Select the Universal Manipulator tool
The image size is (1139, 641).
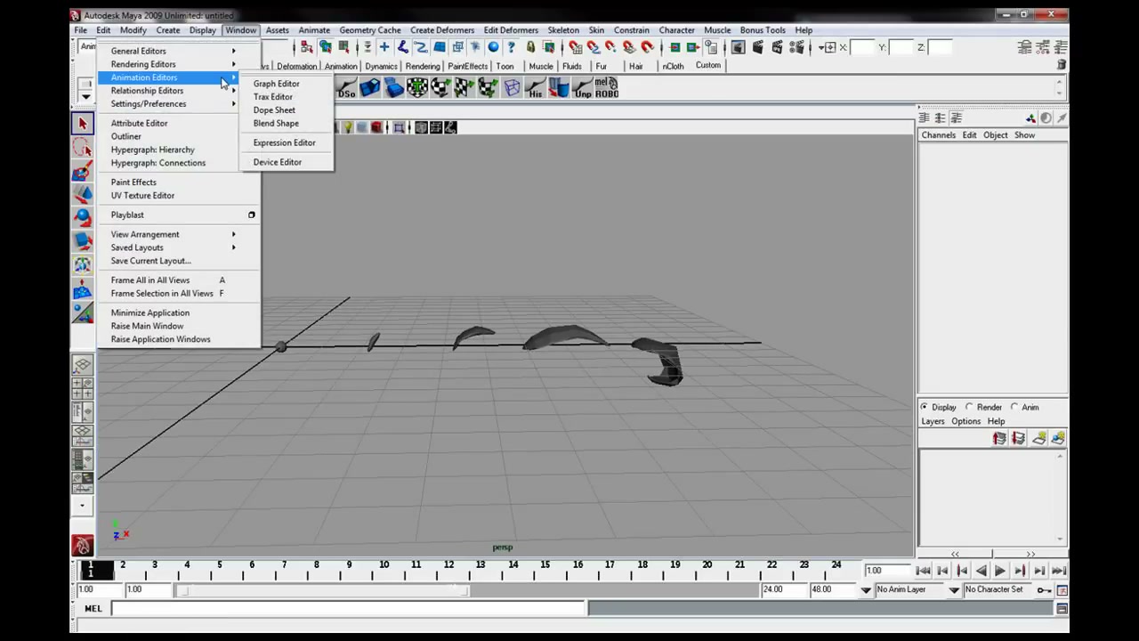tap(83, 264)
